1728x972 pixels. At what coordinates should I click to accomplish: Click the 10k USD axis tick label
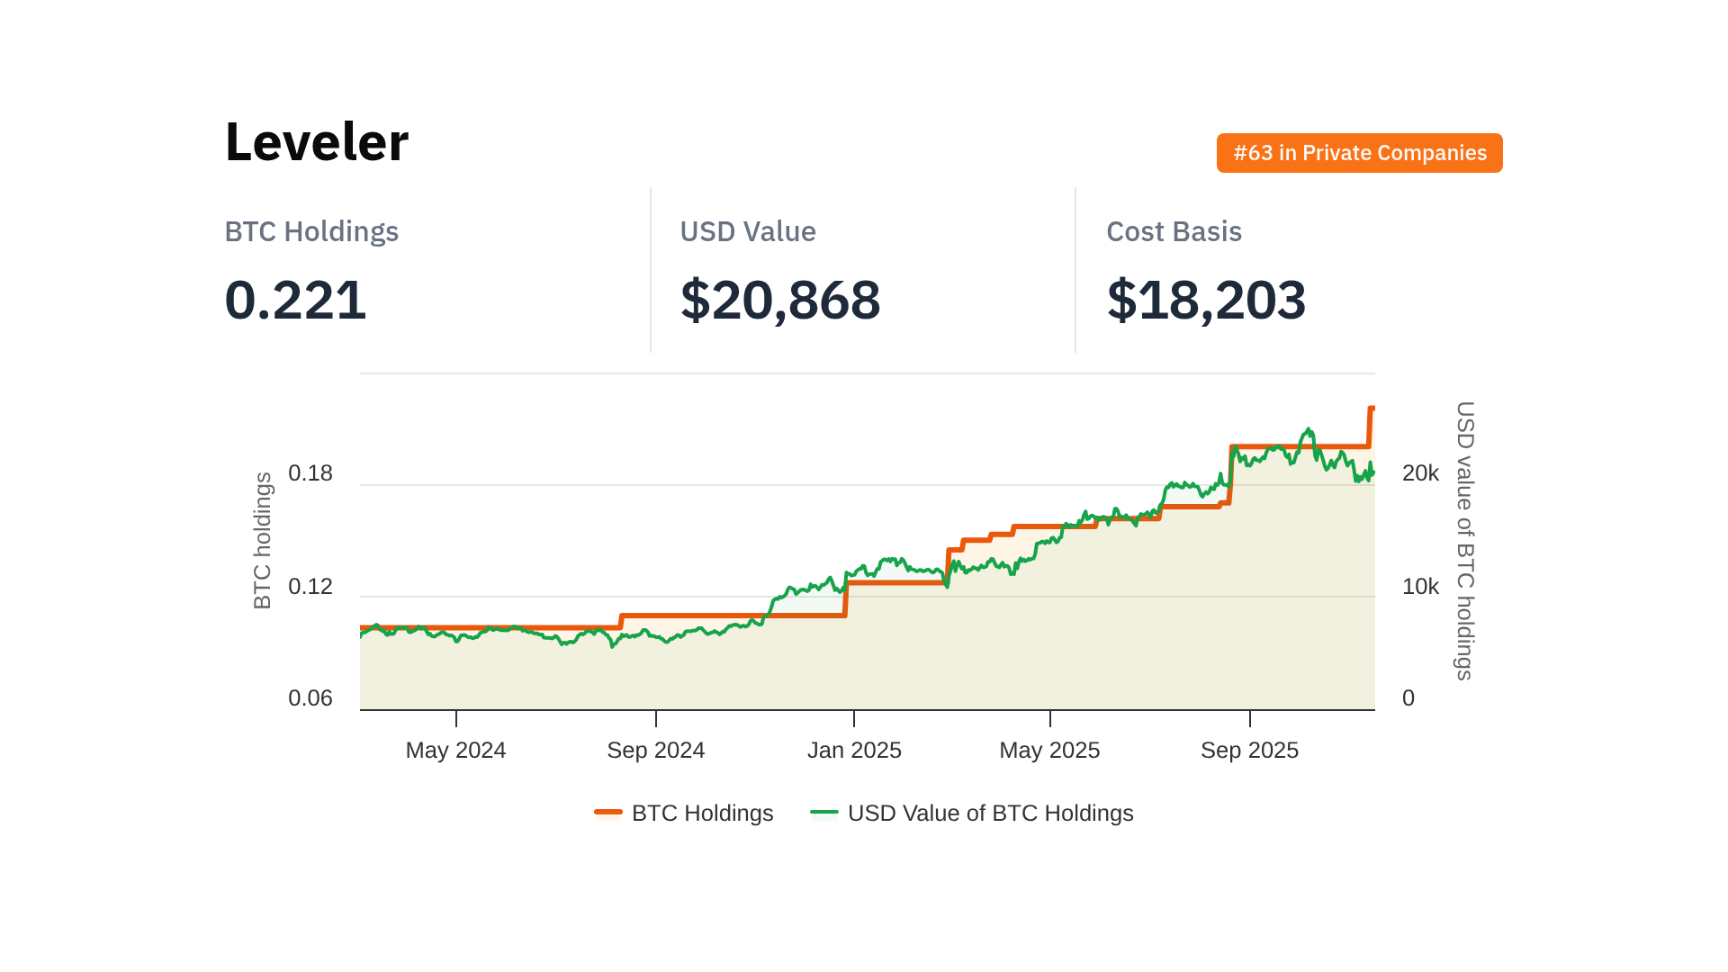coord(1420,587)
